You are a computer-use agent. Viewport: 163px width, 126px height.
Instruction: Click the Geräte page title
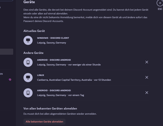point(29,2)
